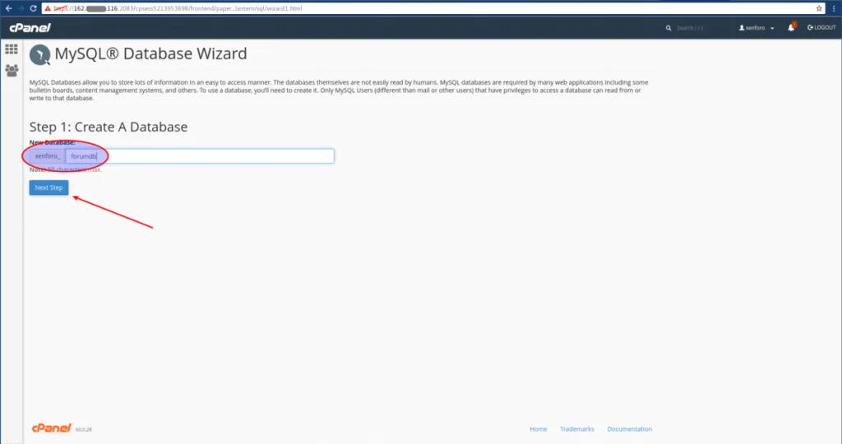The image size is (842, 444).
Task: Open the Documentation footer link
Action: coord(629,429)
